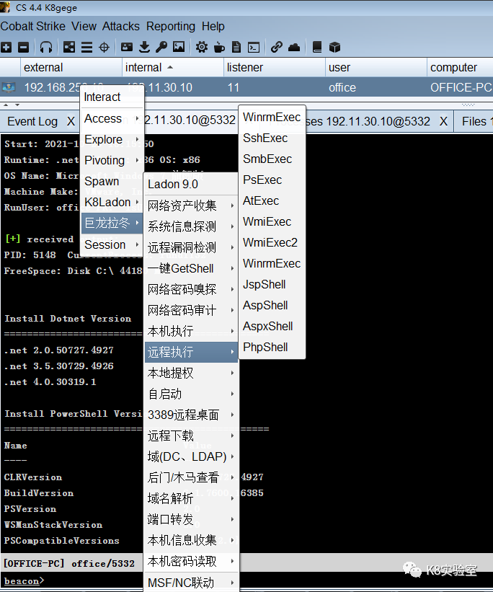Viewport: 493px width, 592px height.
Task: Sort sessions by the listener column header
Action: click(x=275, y=68)
